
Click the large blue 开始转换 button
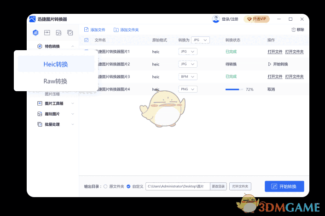284,187
